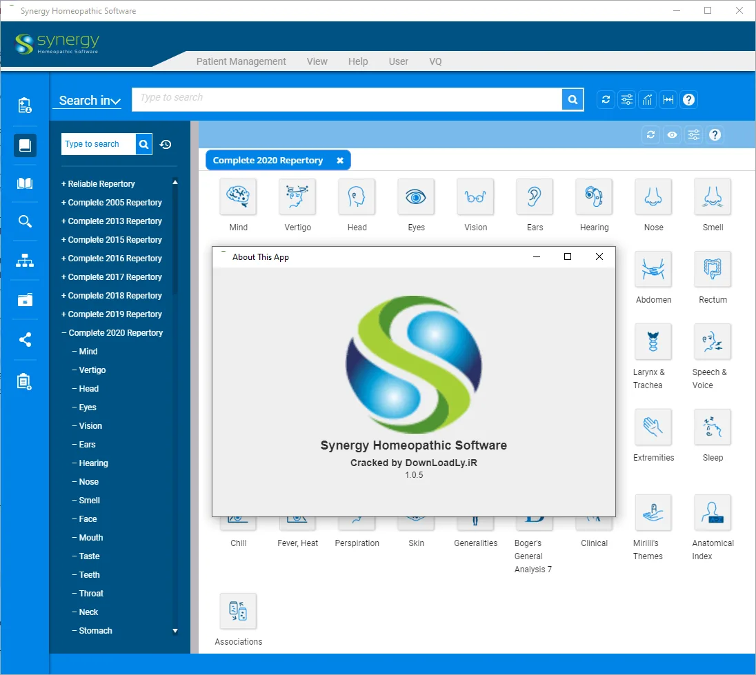The image size is (756, 675).
Task: Toggle the eye visibility icon in repertory toolbar
Action: 672,135
